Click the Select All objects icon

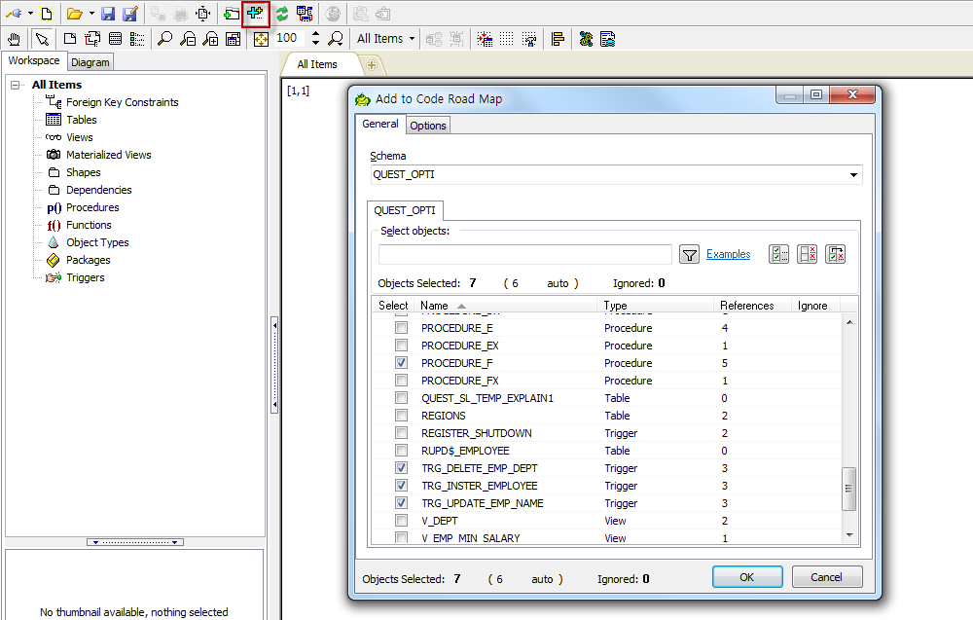click(x=778, y=254)
